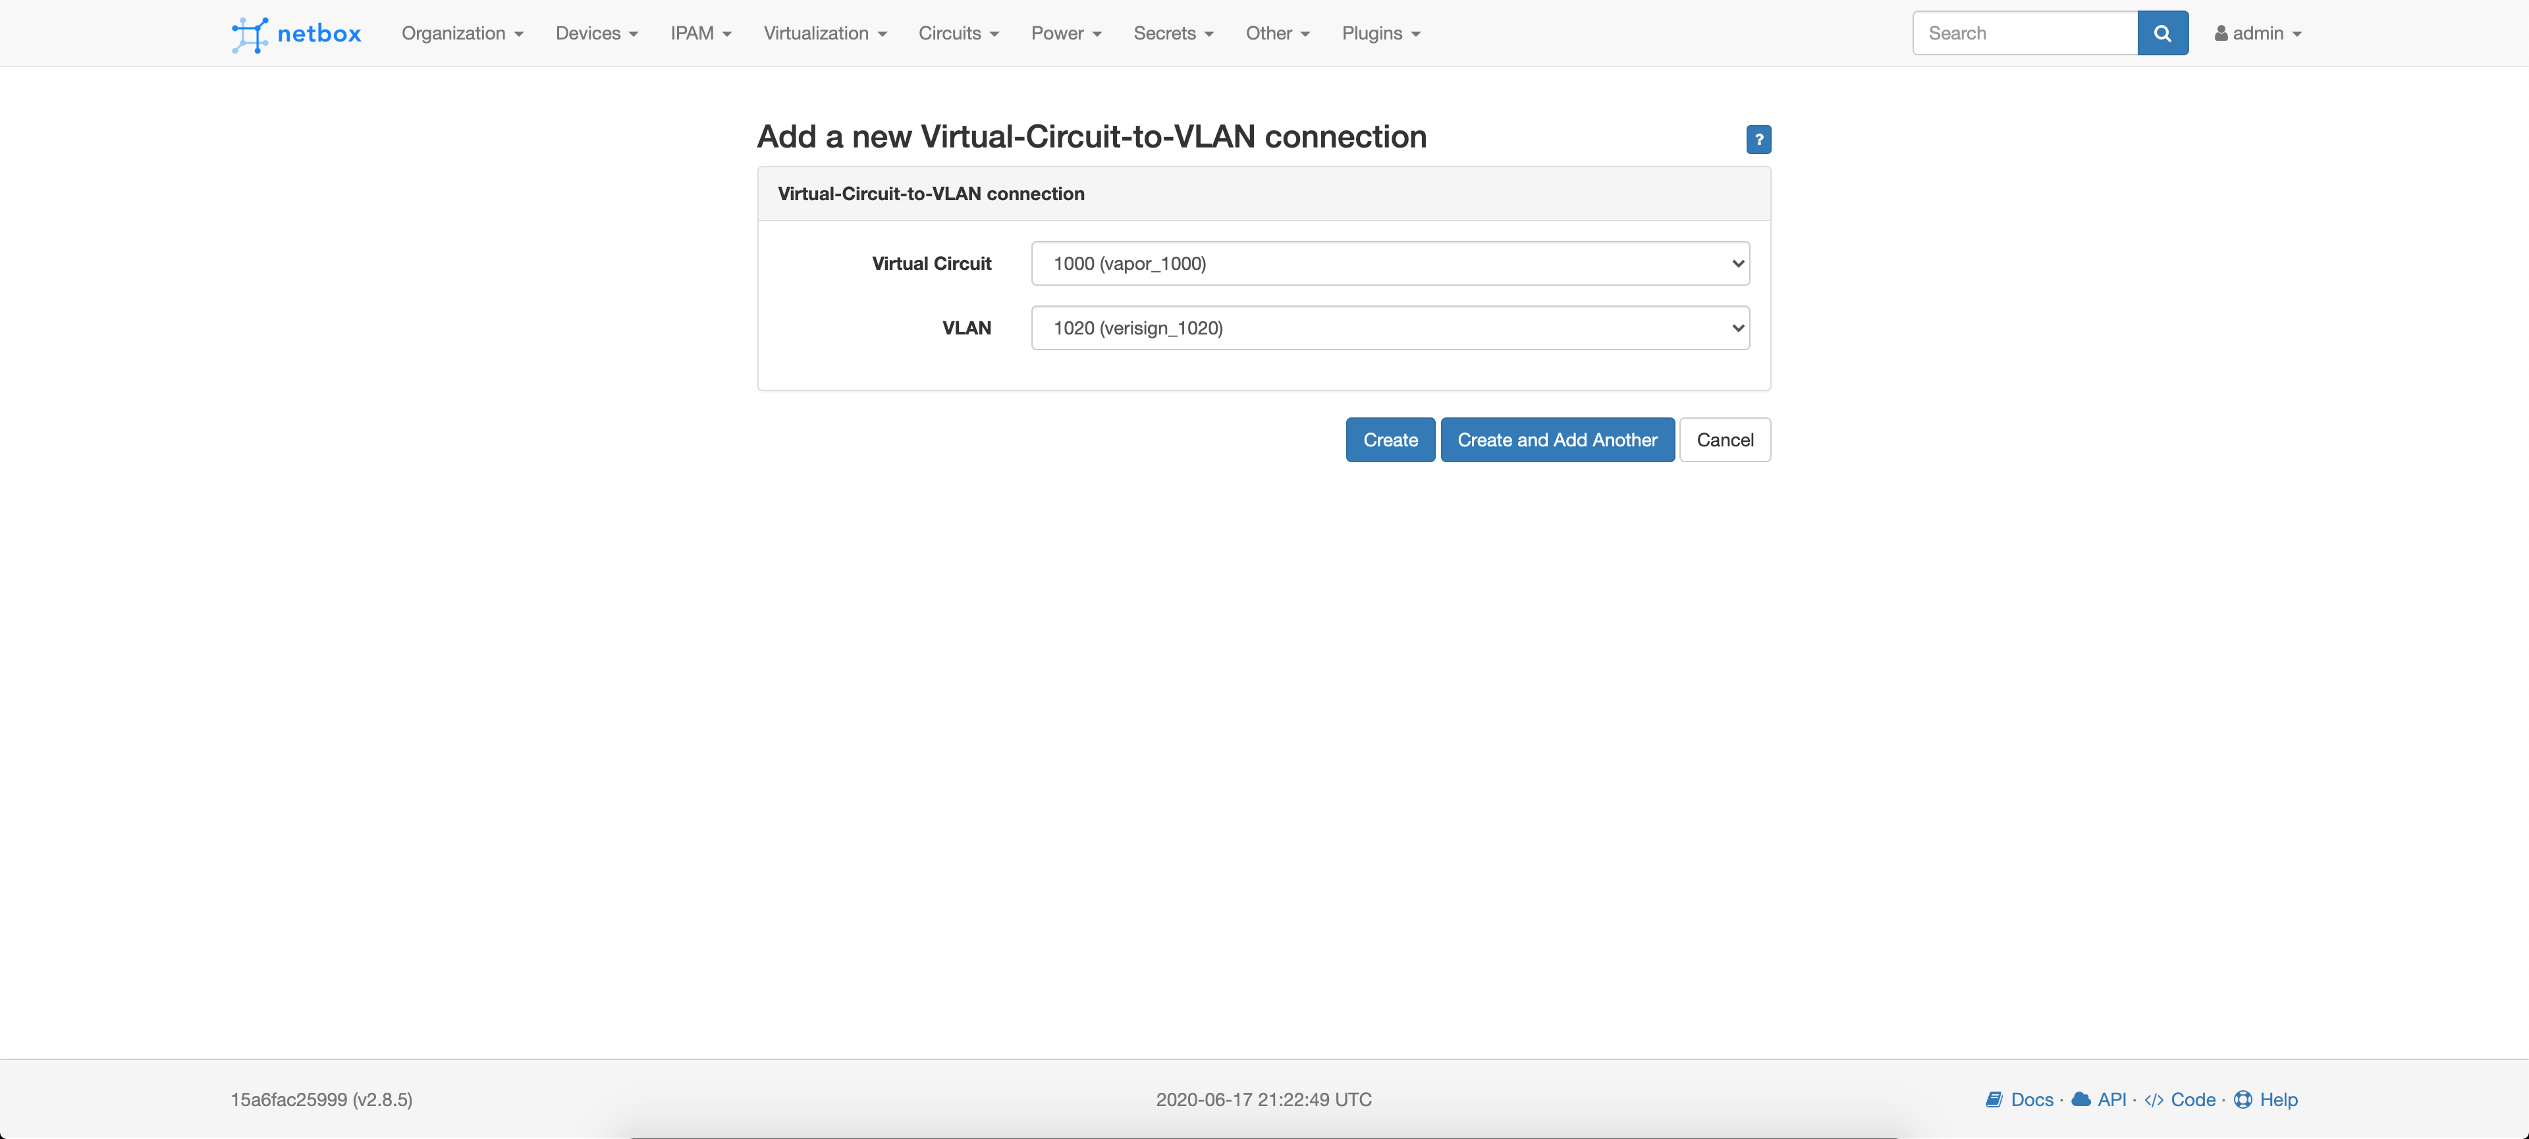Open the Circuits navigation menu
This screenshot has width=2529, height=1139.
(957, 34)
